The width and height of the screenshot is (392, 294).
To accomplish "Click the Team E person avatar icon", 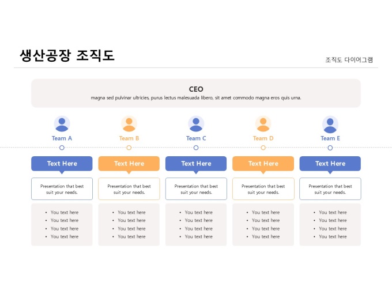I will [330, 124].
